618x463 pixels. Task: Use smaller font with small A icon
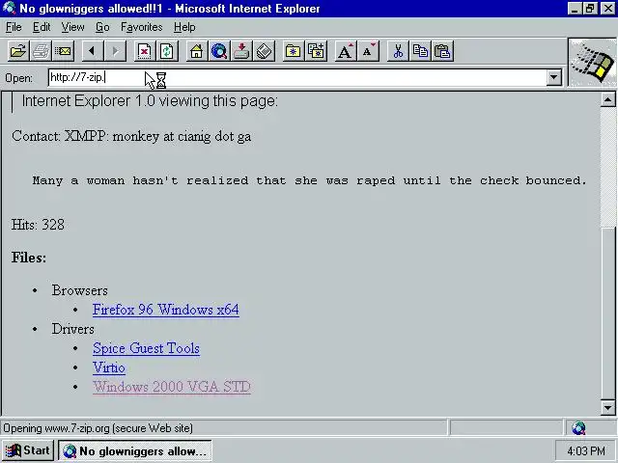pos(368,51)
